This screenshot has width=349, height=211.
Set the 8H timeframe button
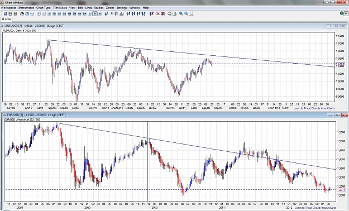(84, 14)
